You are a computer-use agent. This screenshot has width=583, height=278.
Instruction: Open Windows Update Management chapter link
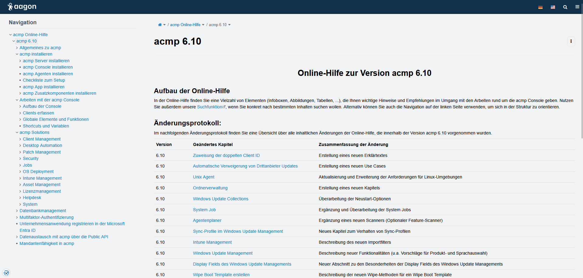(x=223, y=253)
